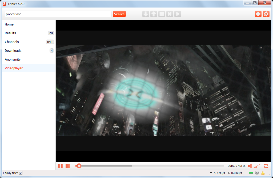273x178 pixels.
Task: Click the orange Search button
Action: (119, 14)
